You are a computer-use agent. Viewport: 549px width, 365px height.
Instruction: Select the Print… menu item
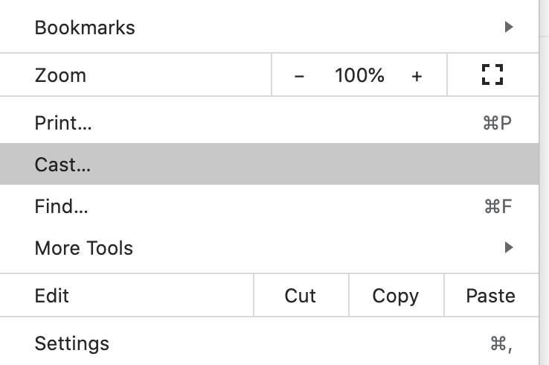(x=63, y=122)
